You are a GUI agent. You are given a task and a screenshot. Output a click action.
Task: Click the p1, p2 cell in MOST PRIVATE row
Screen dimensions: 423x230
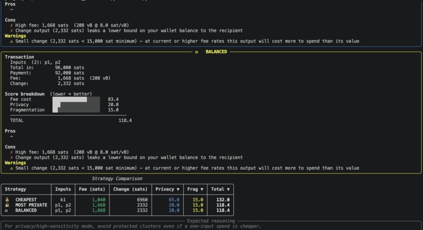(x=63, y=205)
